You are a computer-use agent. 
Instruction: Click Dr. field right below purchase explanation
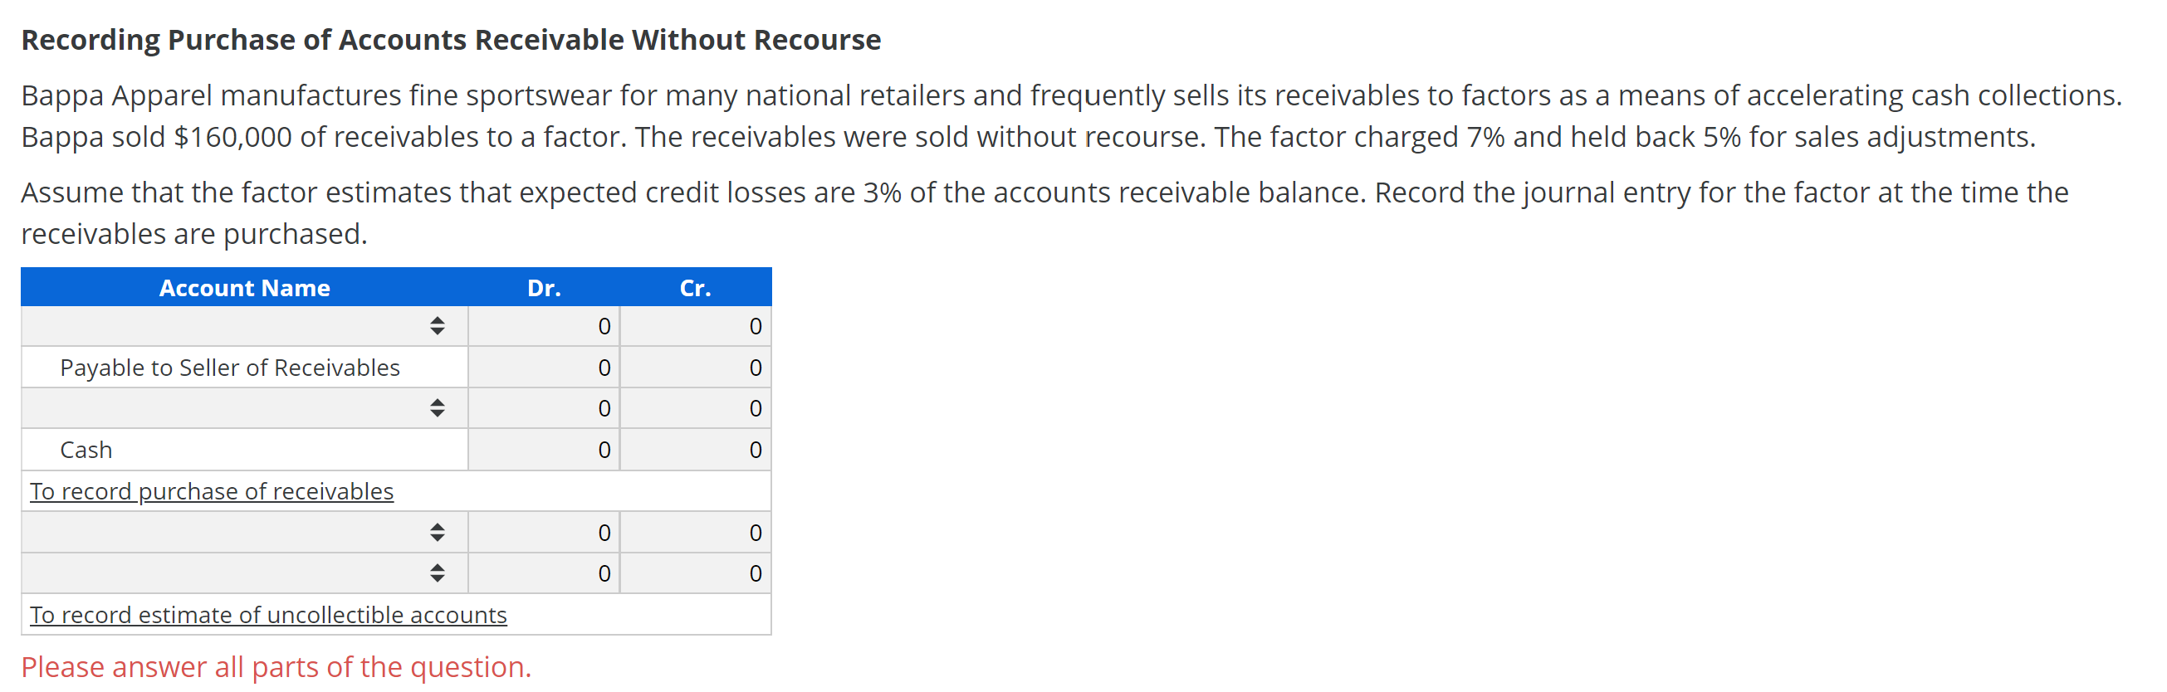(544, 532)
